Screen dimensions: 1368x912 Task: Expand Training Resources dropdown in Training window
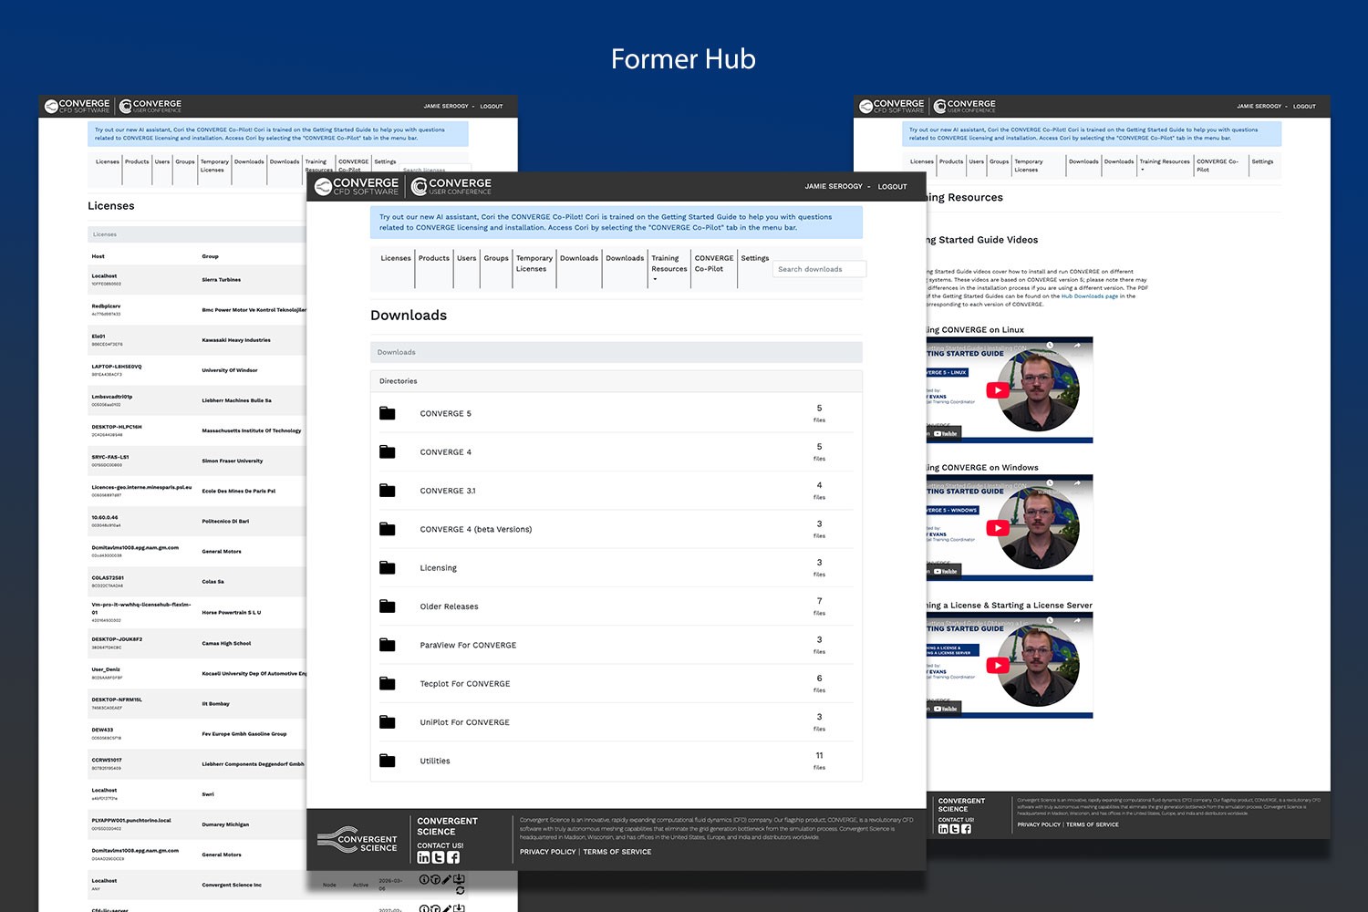(1164, 164)
